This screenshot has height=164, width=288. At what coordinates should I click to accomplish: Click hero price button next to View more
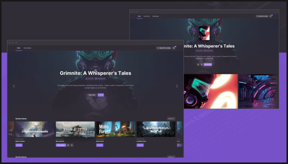coord(101,95)
